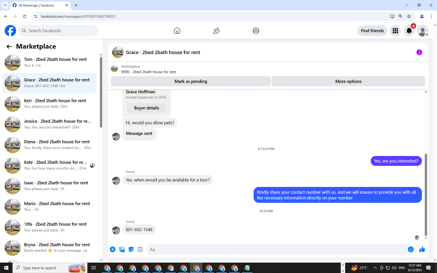437x273 pixels.
Task: Open the Friends icon in top navigation
Action: pyautogui.click(x=216, y=31)
